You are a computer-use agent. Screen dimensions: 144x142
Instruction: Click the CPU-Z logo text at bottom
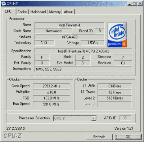(x=12, y=136)
